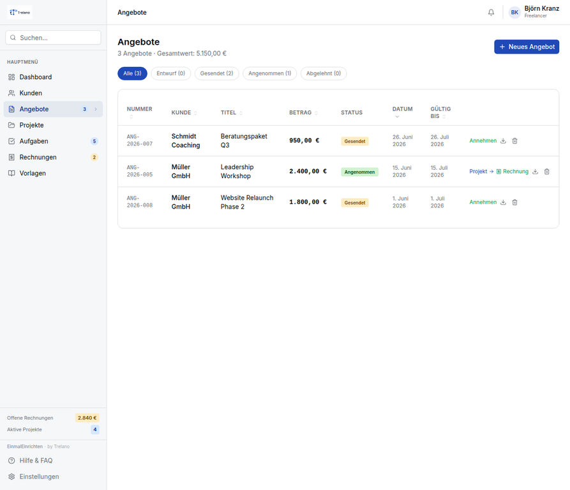The image size is (570, 490).
Task: Show Angenommen (1) offers
Action: [270, 73]
